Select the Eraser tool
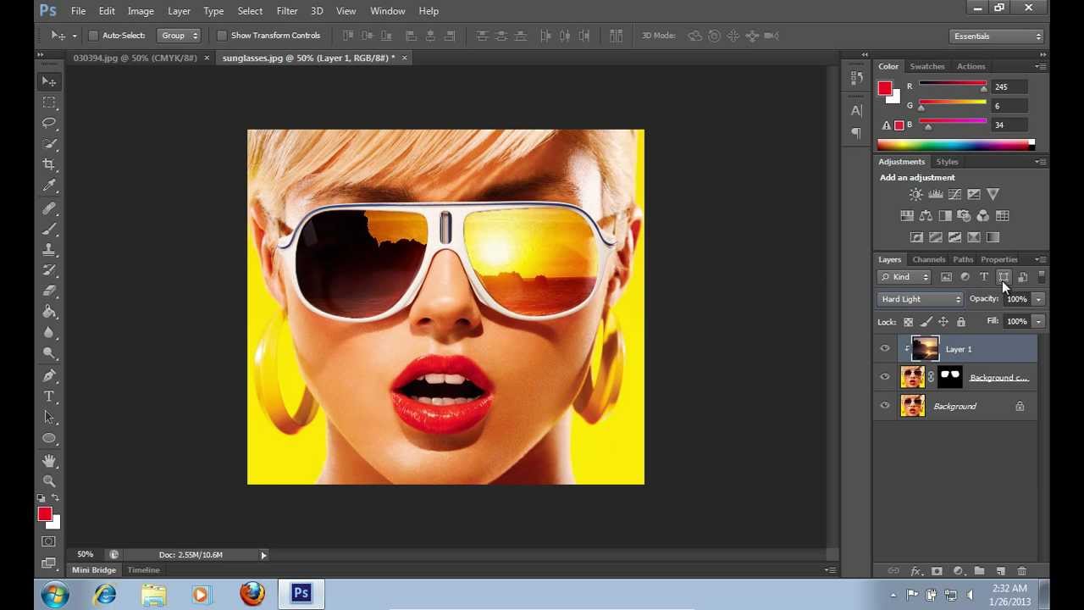The width and height of the screenshot is (1084, 610). pos(49,291)
